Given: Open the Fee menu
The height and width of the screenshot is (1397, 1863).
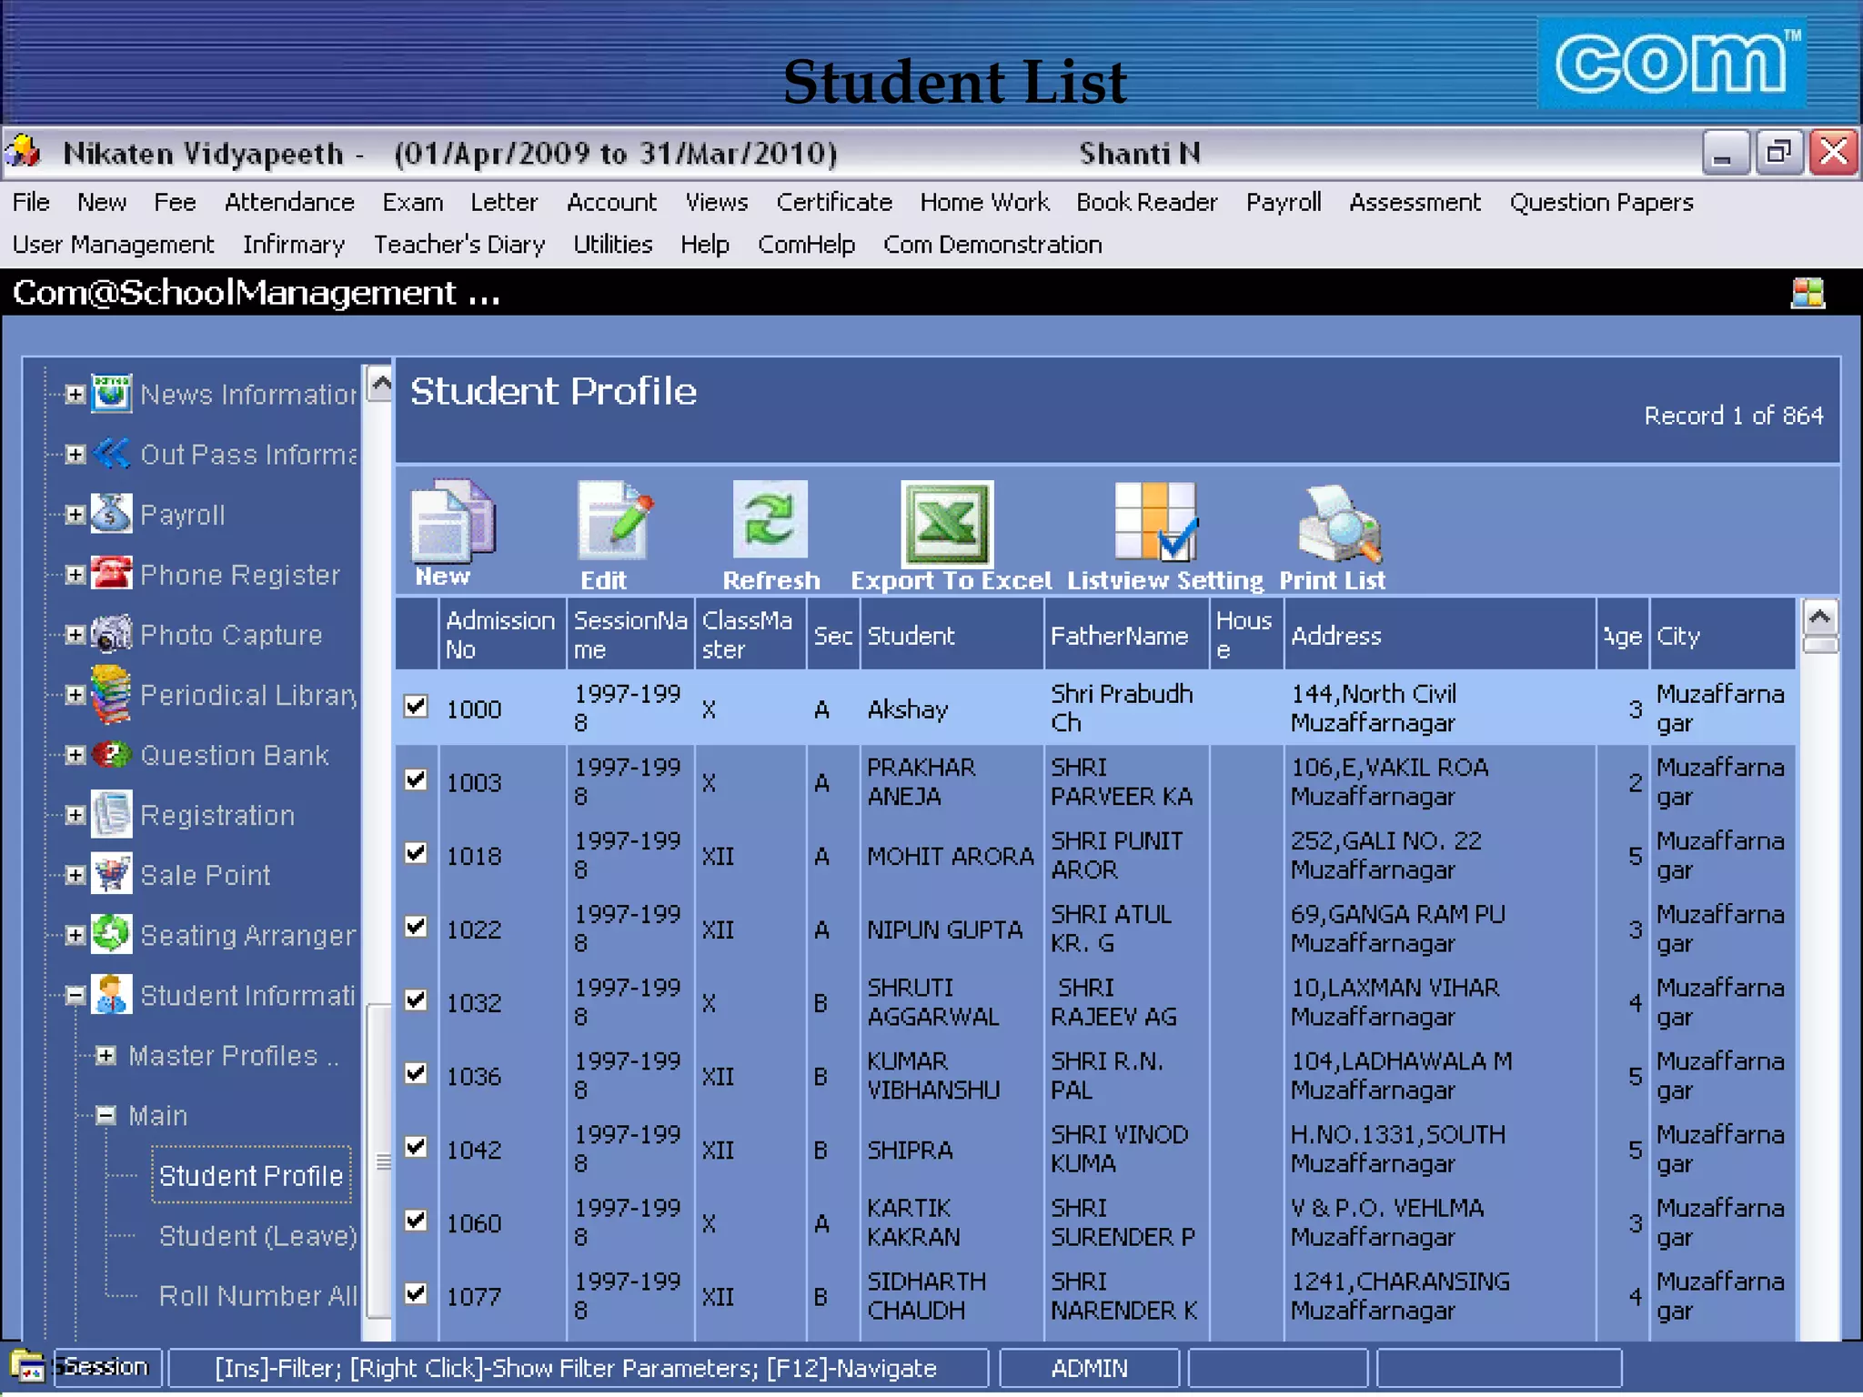Looking at the screenshot, I should pyautogui.click(x=175, y=202).
